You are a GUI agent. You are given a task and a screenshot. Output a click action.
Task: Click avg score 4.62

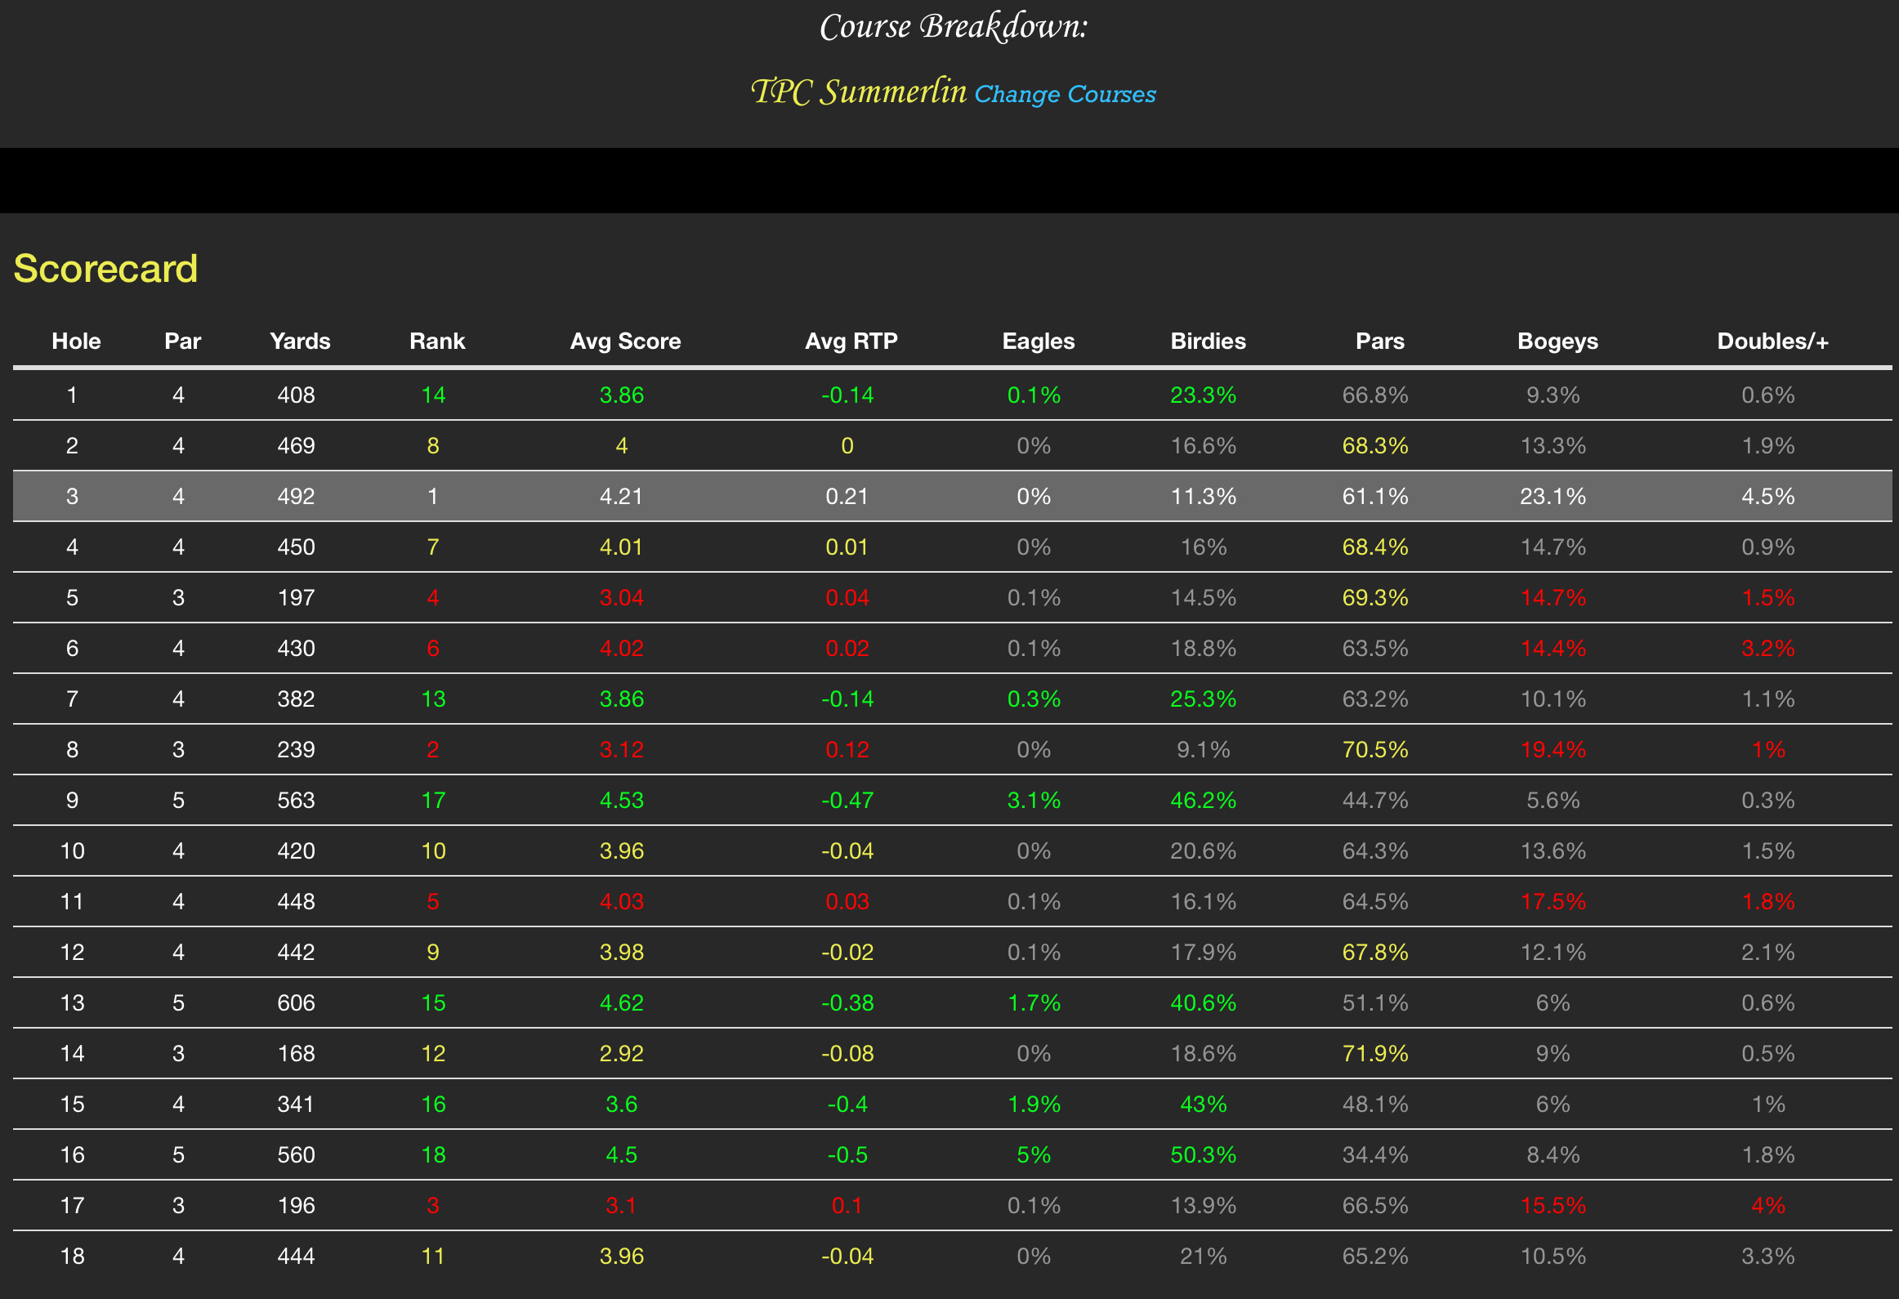(621, 1002)
